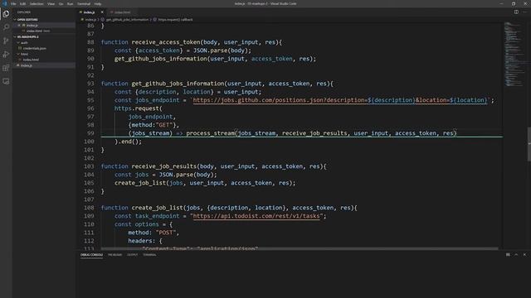Click process_stream call on line 99
Viewport: 531px width, 298px height.
[x=210, y=133]
